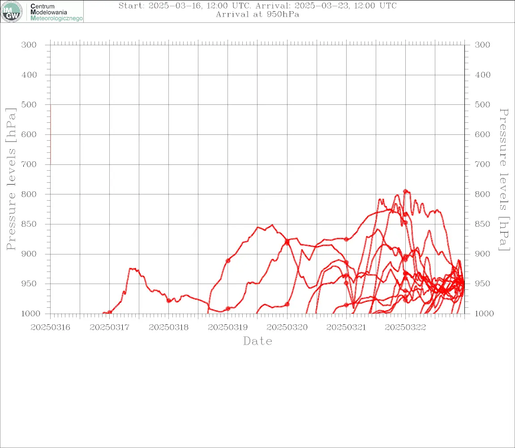Click the 20250317 date label
The width and height of the screenshot is (515, 448).
[109, 327]
